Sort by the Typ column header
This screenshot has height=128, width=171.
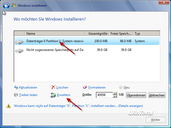click(146, 33)
